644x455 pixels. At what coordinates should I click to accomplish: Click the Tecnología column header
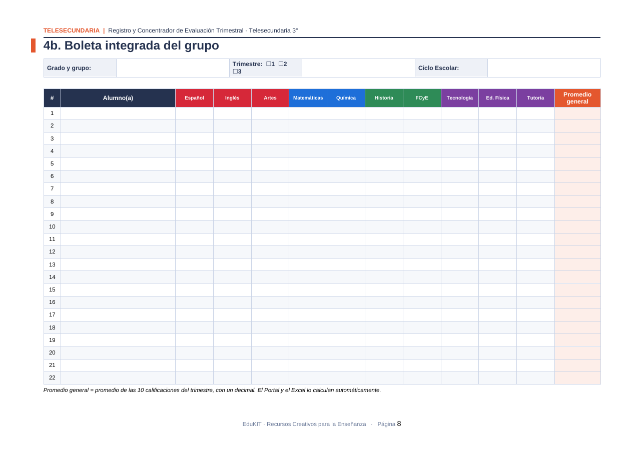click(x=460, y=98)
